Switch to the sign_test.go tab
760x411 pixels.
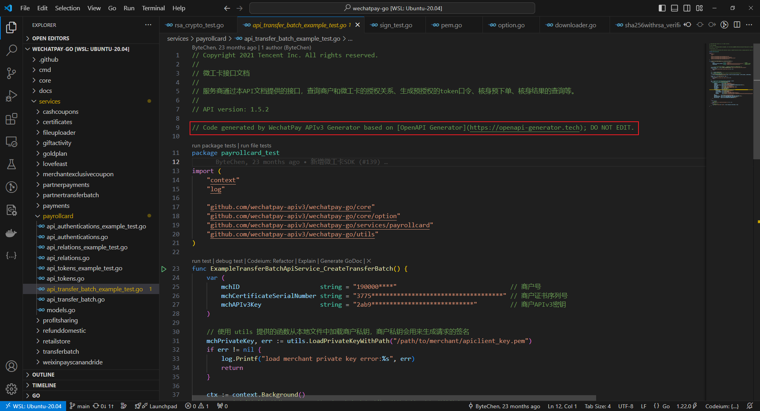tap(395, 25)
